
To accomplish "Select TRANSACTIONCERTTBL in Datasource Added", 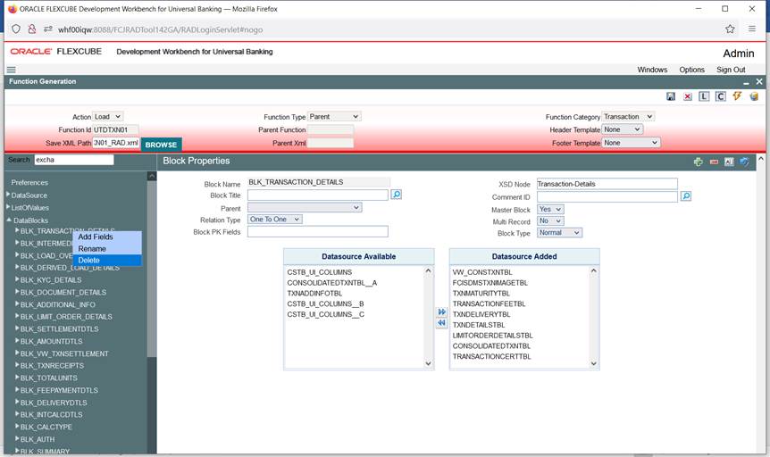I will point(491,356).
